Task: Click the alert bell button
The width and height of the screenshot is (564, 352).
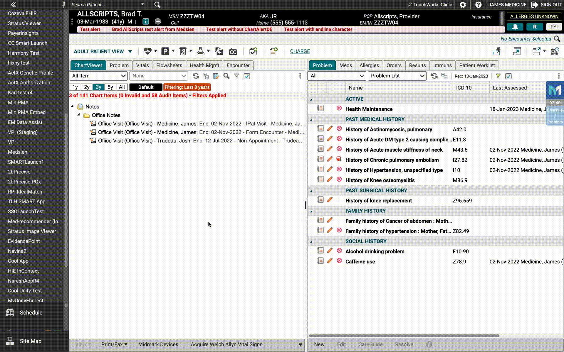Action: click(515, 27)
